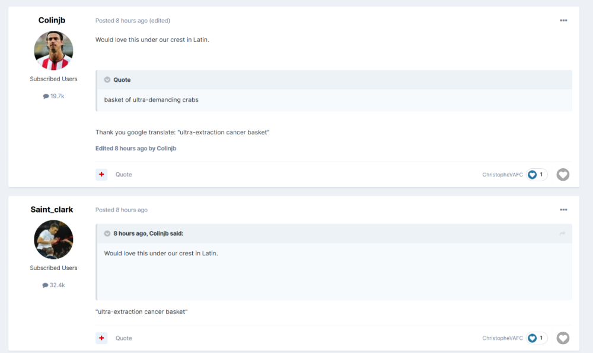The height and width of the screenshot is (353, 593).
Task: Quote Saint_clark's post
Action: coord(123,338)
